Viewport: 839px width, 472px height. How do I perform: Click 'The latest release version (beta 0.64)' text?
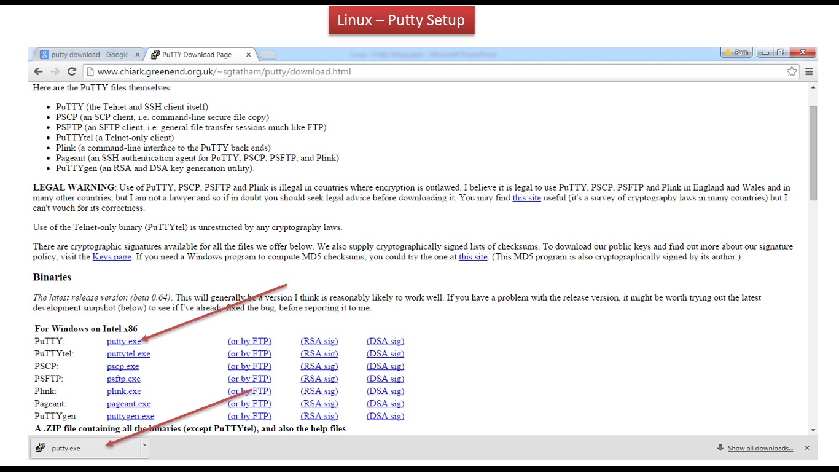(x=103, y=297)
